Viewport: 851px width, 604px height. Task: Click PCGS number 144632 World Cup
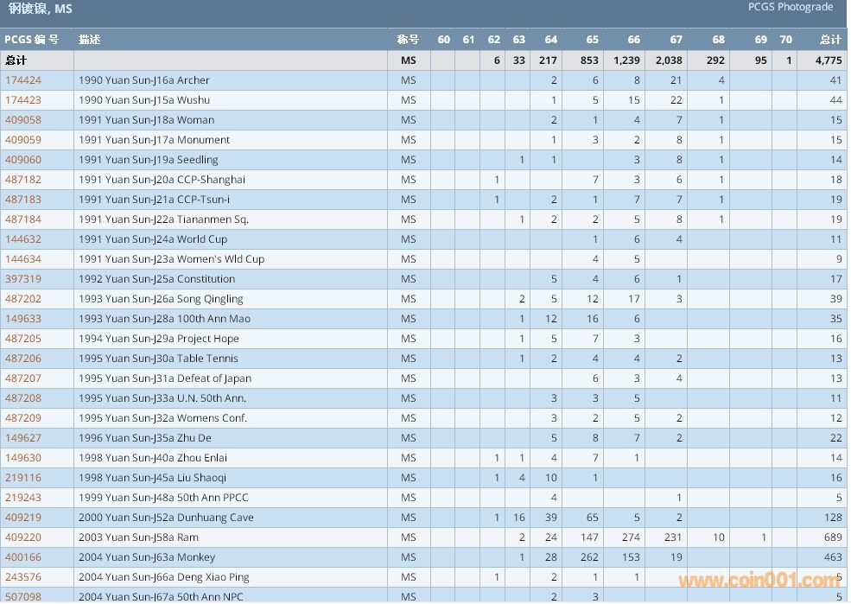[23, 239]
